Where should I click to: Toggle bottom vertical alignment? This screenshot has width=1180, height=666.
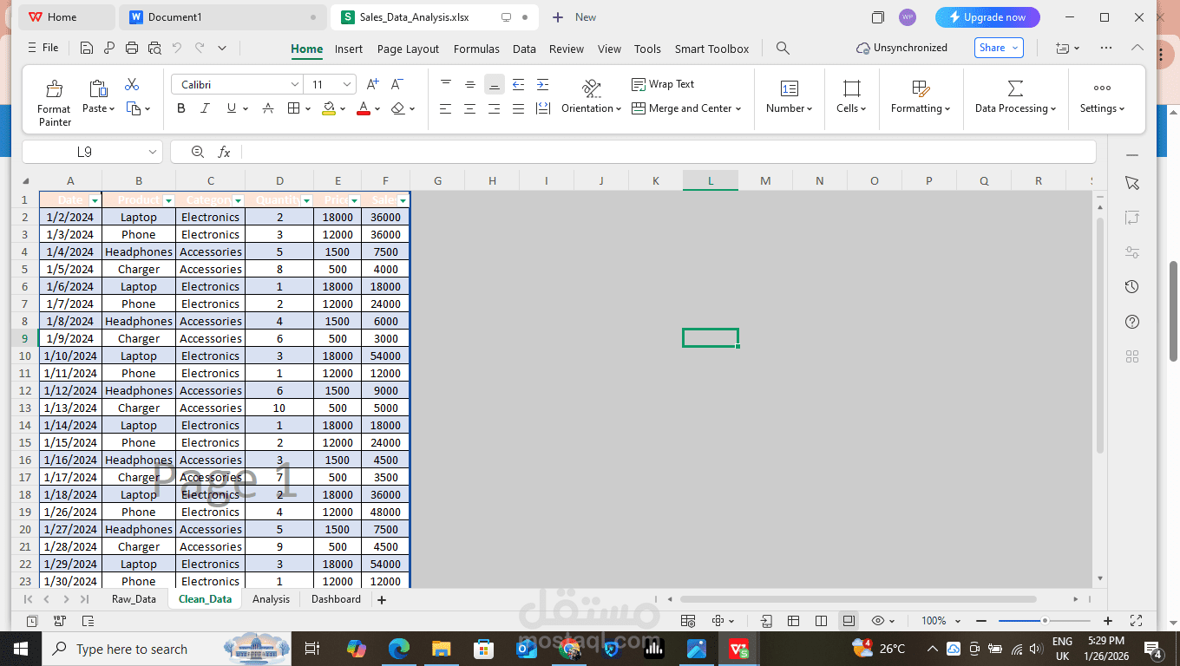(494, 84)
